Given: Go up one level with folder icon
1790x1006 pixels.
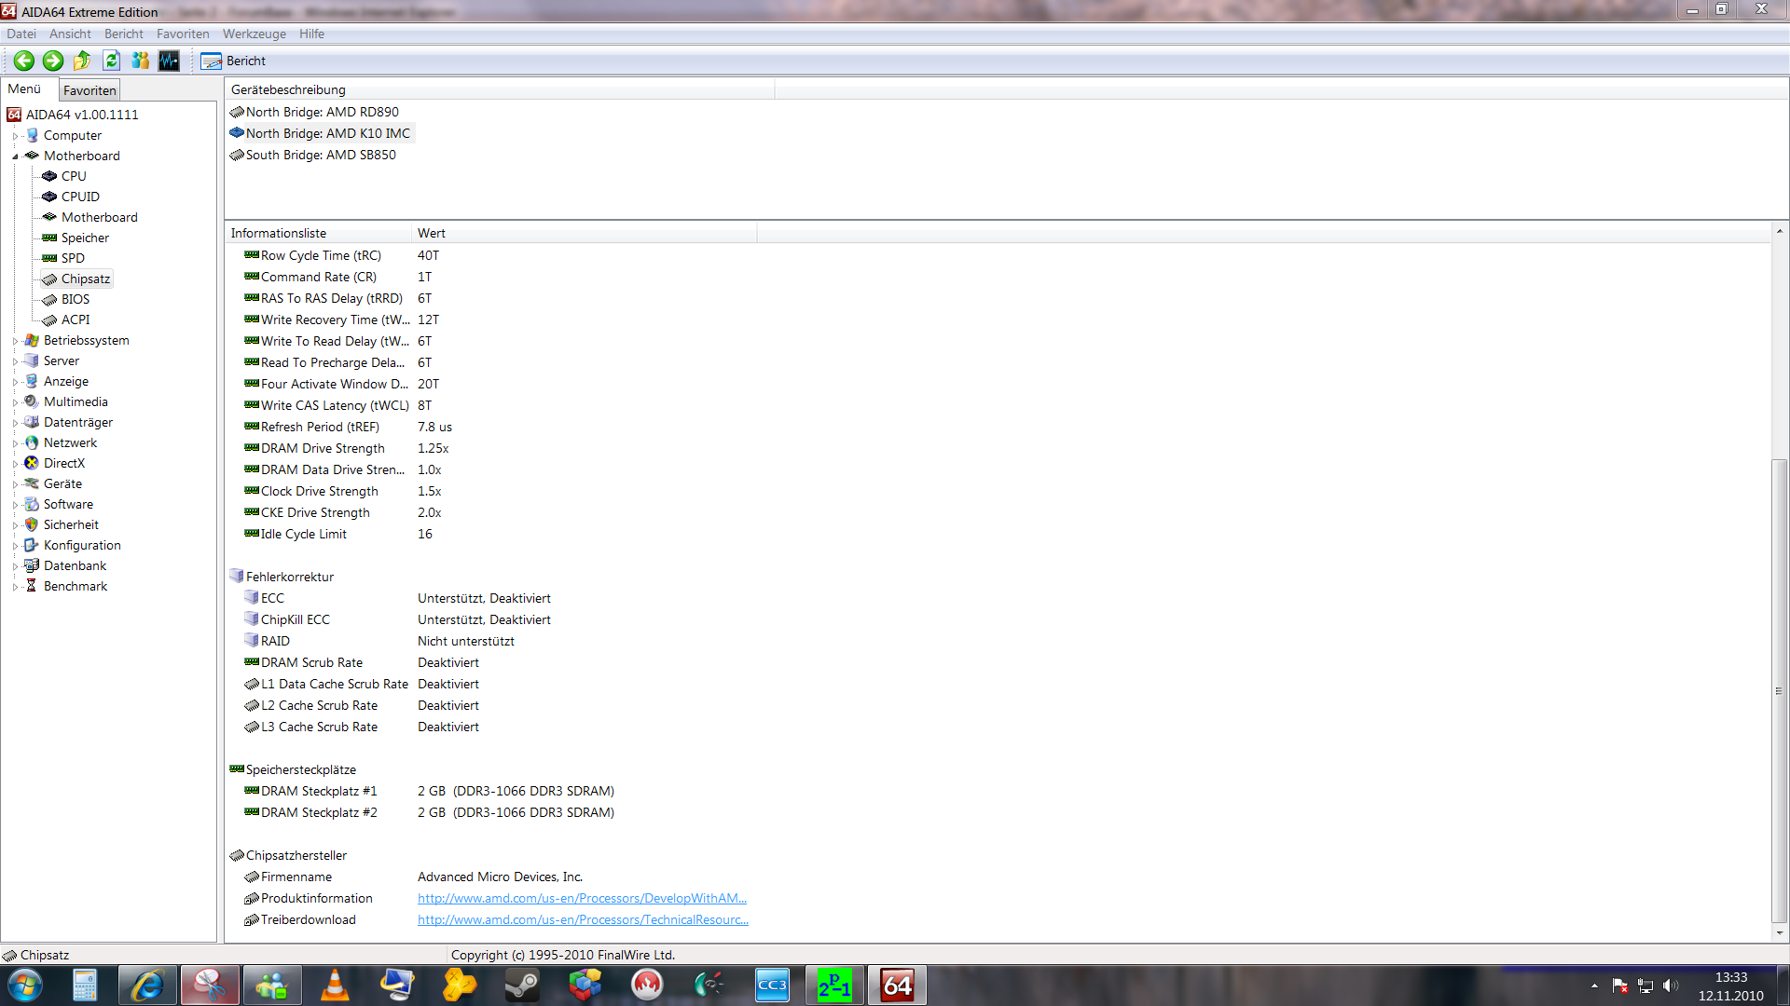Looking at the screenshot, I should pyautogui.click(x=82, y=61).
